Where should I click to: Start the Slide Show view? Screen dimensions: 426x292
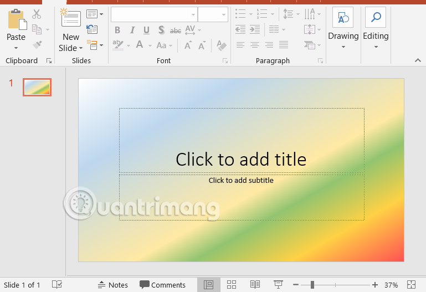(x=278, y=285)
